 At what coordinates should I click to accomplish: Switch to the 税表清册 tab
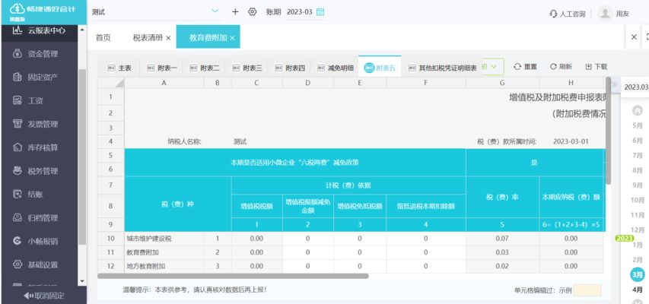(x=148, y=38)
